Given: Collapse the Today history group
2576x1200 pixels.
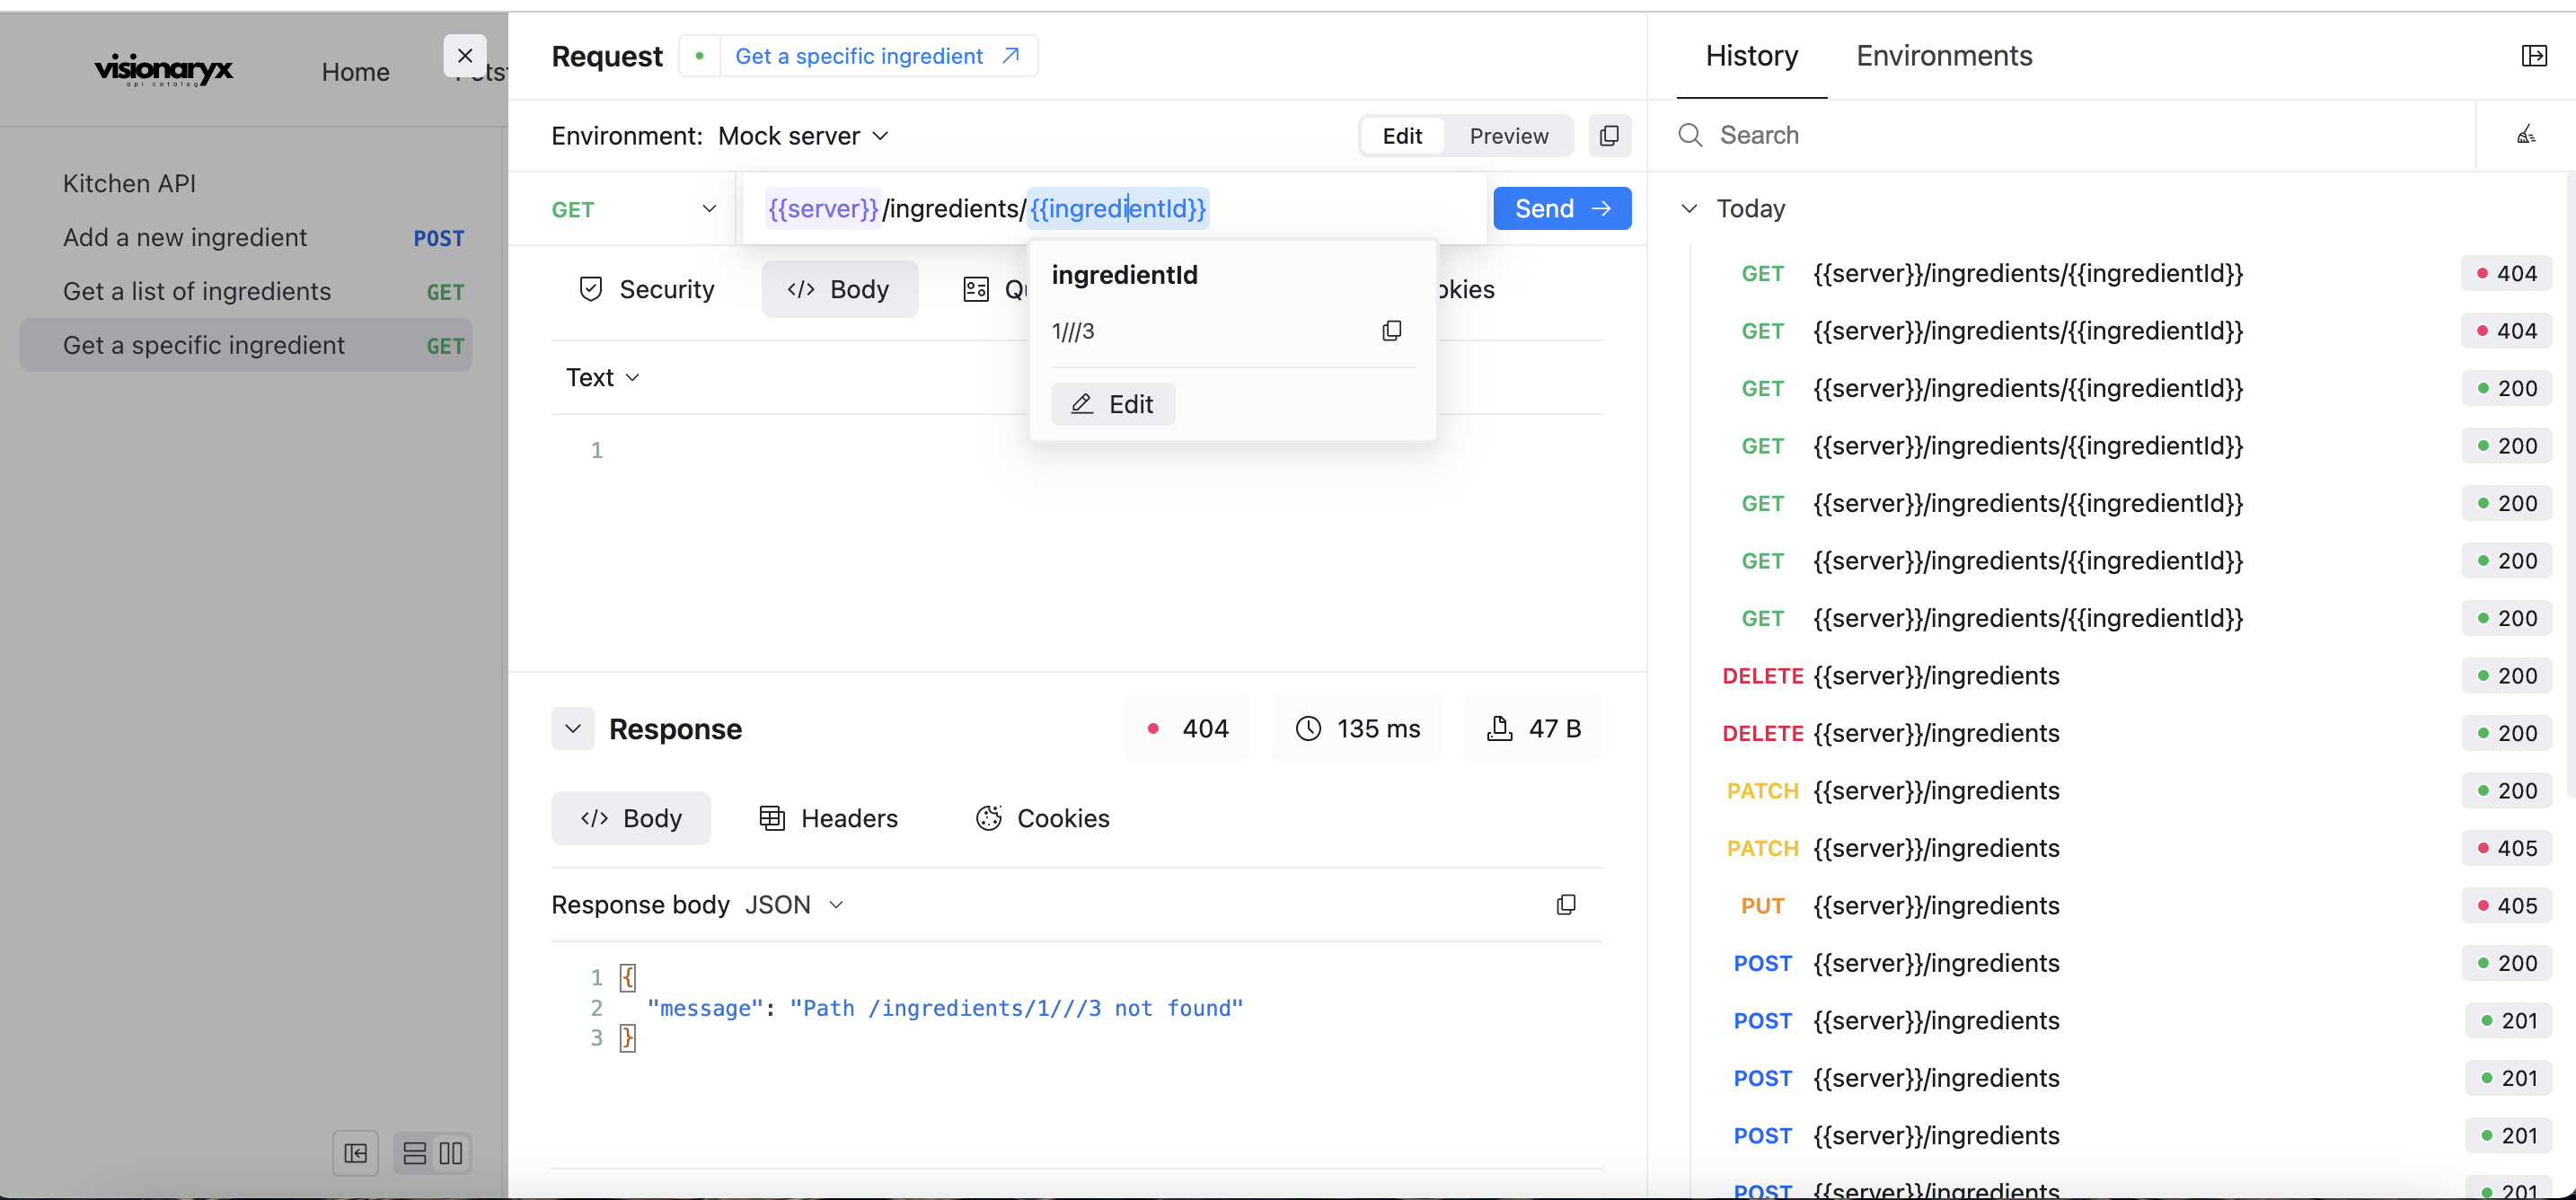Looking at the screenshot, I should (x=1689, y=209).
